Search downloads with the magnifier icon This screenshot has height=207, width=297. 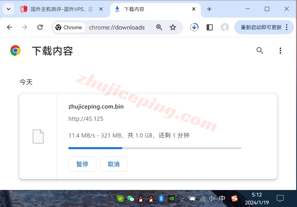coord(260,50)
